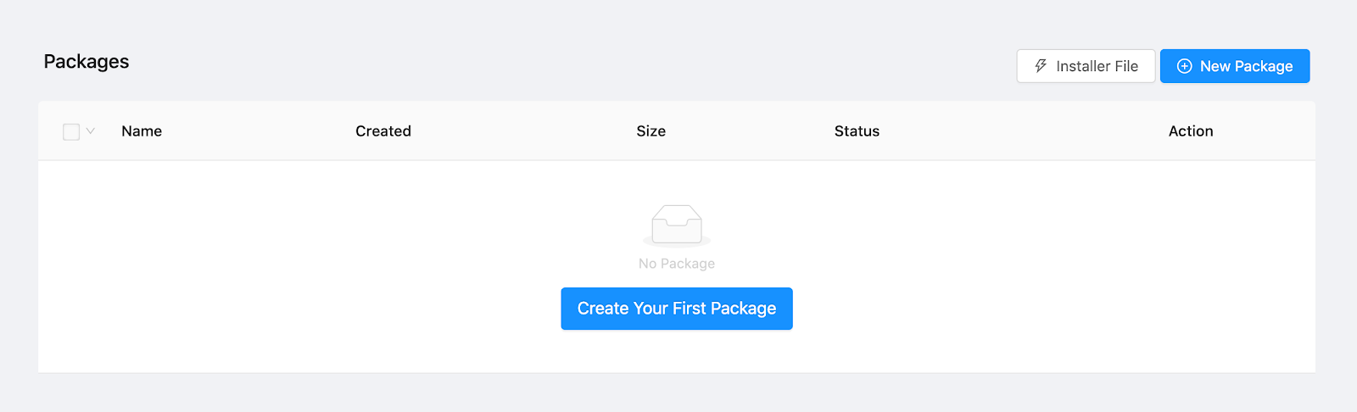This screenshot has width=1357, height=412.
Task: Toggle the select-all packages checkbox
Action: coord(71,131)
